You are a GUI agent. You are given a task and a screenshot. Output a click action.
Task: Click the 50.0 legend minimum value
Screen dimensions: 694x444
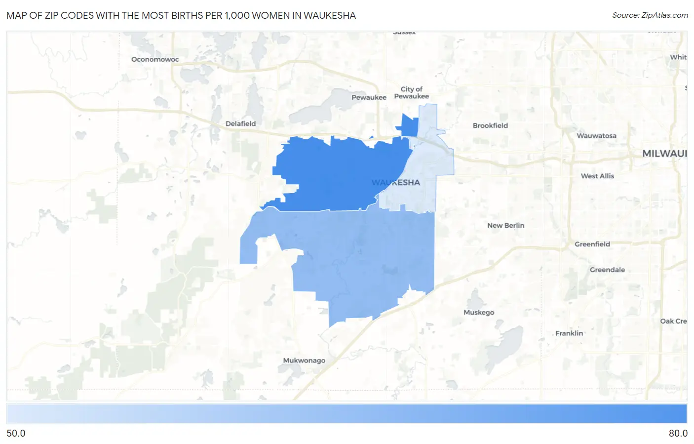click(16, 433)
